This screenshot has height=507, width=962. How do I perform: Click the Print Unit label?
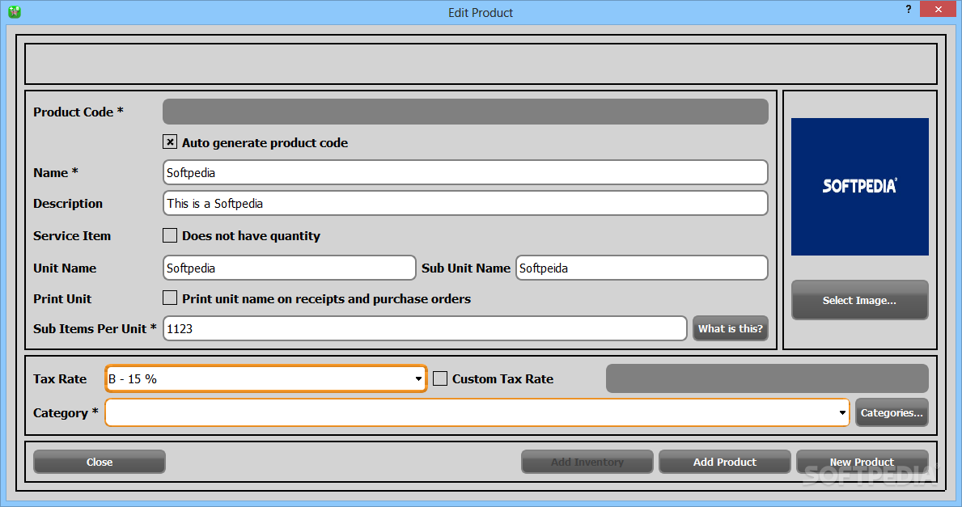click(x=62, y=298)
